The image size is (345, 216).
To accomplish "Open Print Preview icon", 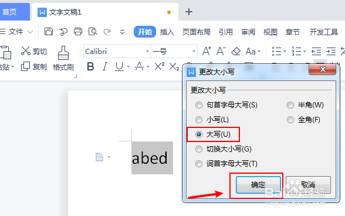I will pyautogui.click(x=93, y=32).
